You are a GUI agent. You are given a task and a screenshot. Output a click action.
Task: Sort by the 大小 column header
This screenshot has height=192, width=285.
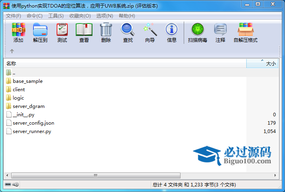pos(262,64)
